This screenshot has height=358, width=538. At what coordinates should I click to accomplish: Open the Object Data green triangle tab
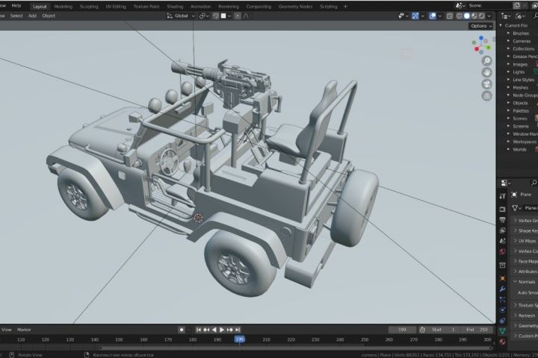502,330
